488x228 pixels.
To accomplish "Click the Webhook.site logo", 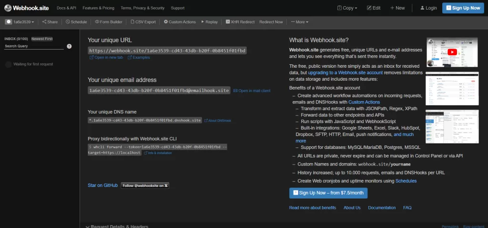I will point(27,8).
